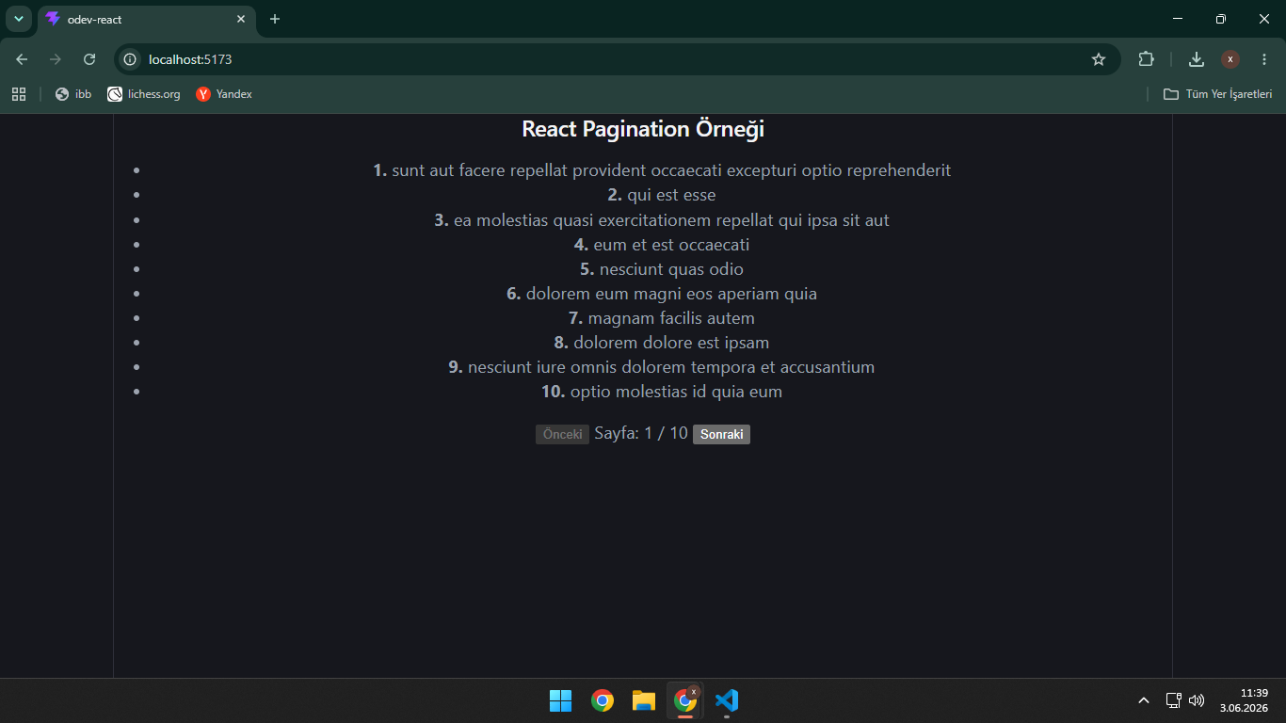Open Chrome from the taskbar
The height and width of the screenshot is (723, 1286).
click(x=603, y=700)
